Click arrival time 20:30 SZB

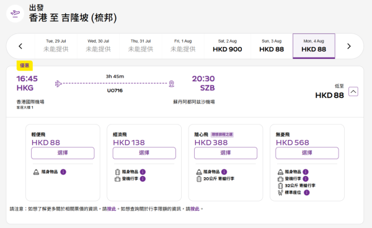coord(203,83)
